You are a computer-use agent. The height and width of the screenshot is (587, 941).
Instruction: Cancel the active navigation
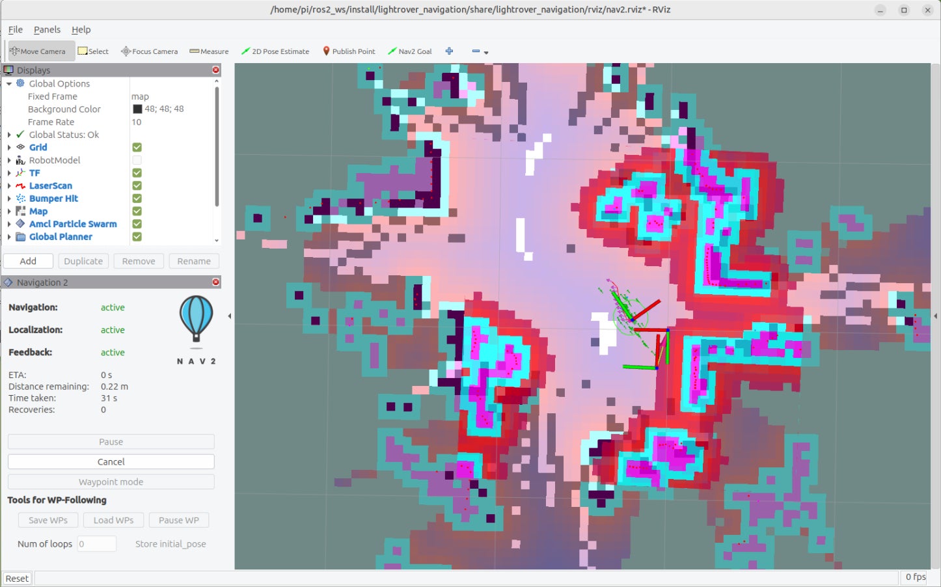click(111, 461)
